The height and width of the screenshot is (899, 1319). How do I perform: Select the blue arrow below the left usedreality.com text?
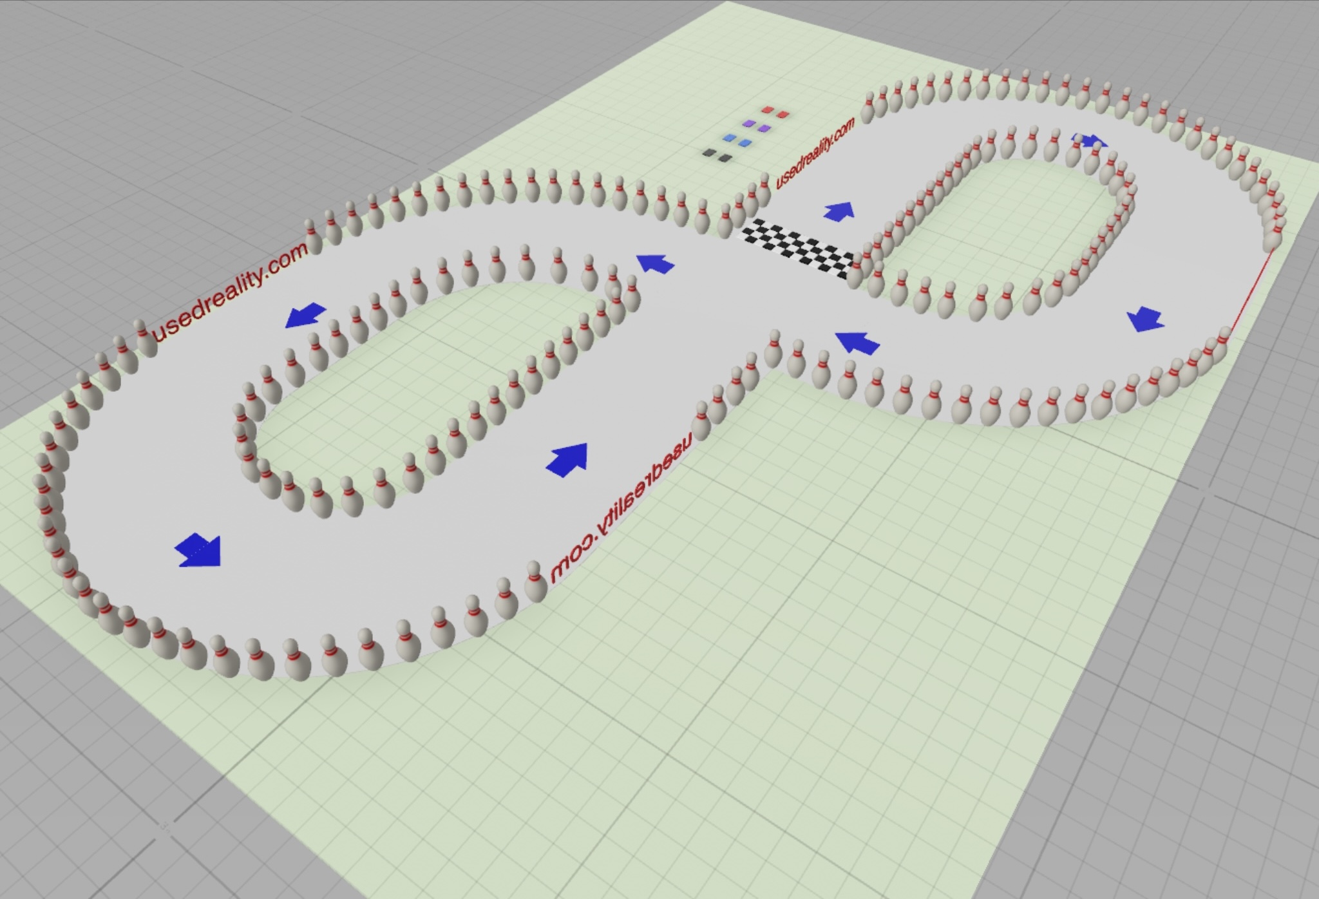(305, 316)
